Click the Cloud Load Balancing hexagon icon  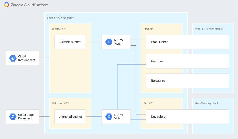point(13,117)
